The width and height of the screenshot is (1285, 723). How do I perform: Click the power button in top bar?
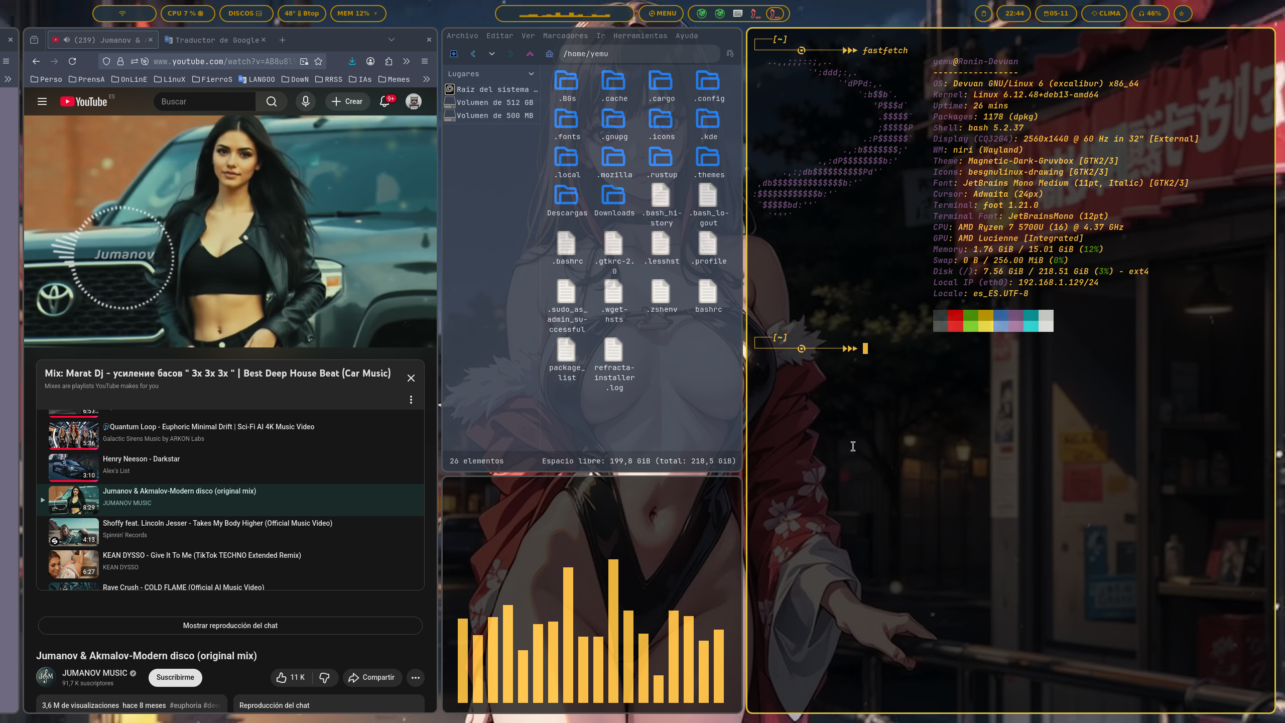coord(1182,14)
